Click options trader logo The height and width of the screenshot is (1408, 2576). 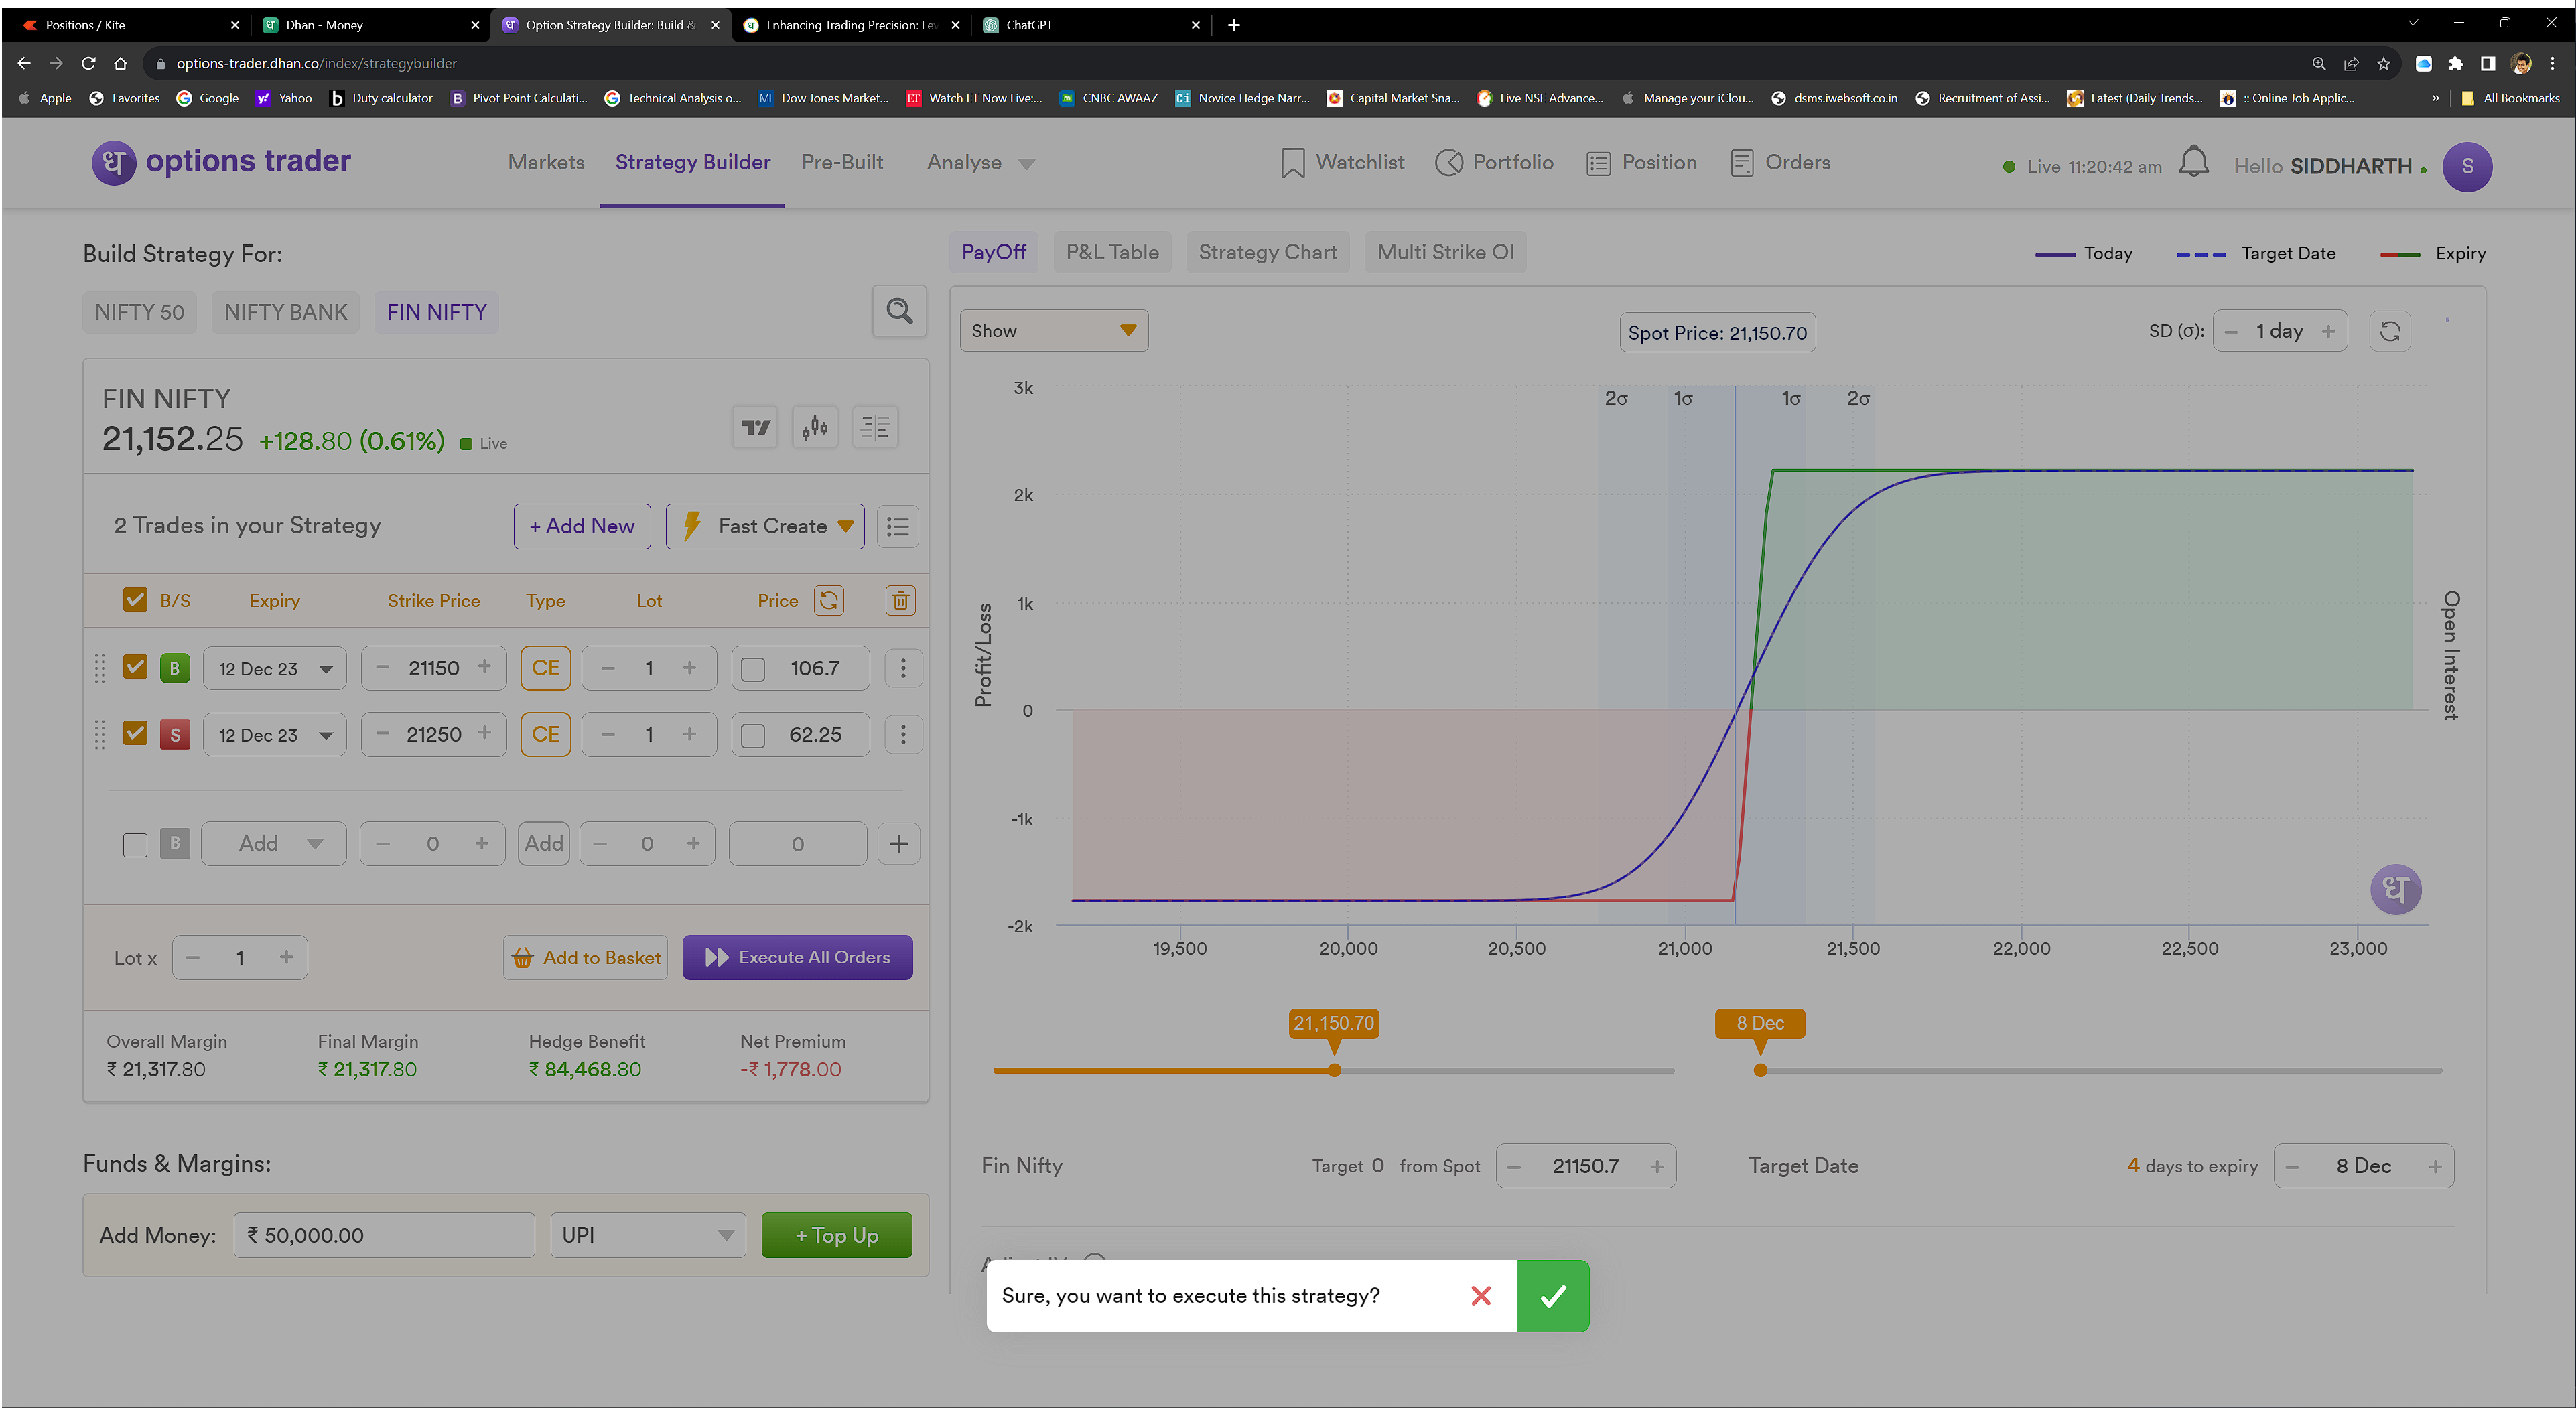(x=221, y=161)
